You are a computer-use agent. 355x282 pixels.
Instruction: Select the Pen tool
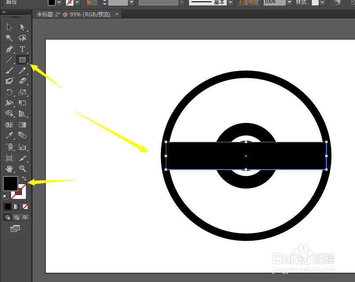coord(9,49)
